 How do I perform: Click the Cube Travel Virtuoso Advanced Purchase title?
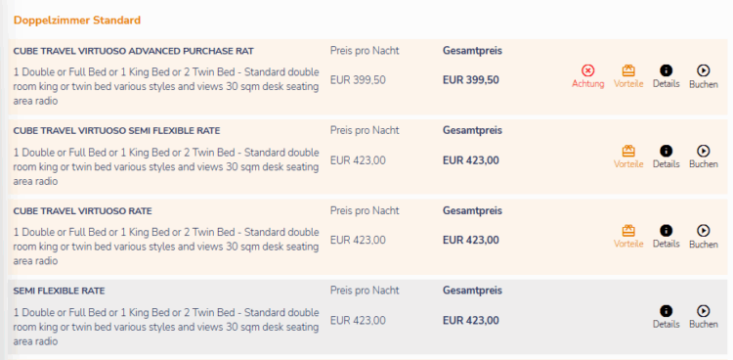click(x=134, y=51)
